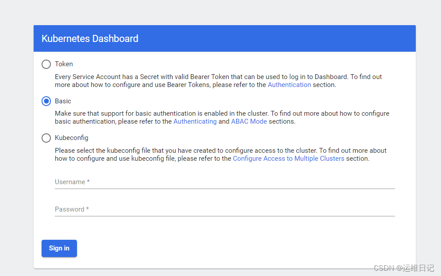Click the text 'Make sure that support for basic authentication'
441x276 pixels.
coord(125,113)
